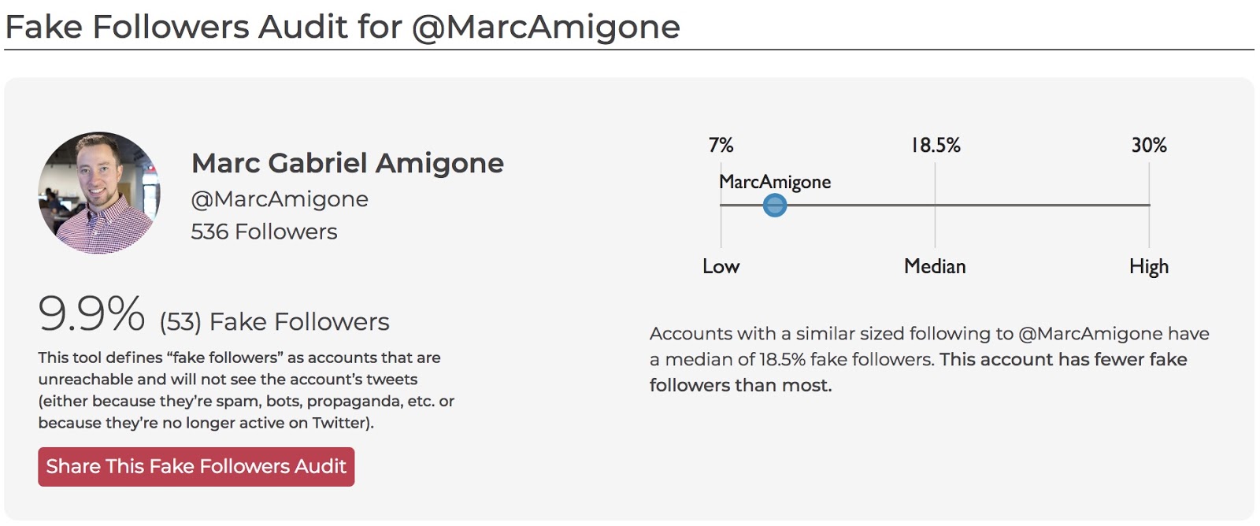This screenshot has height=526, width=1260.
Task: Click Marc Gabriel Amigone's profile photo
Action: pyautogui.click(x=99, y=193)
